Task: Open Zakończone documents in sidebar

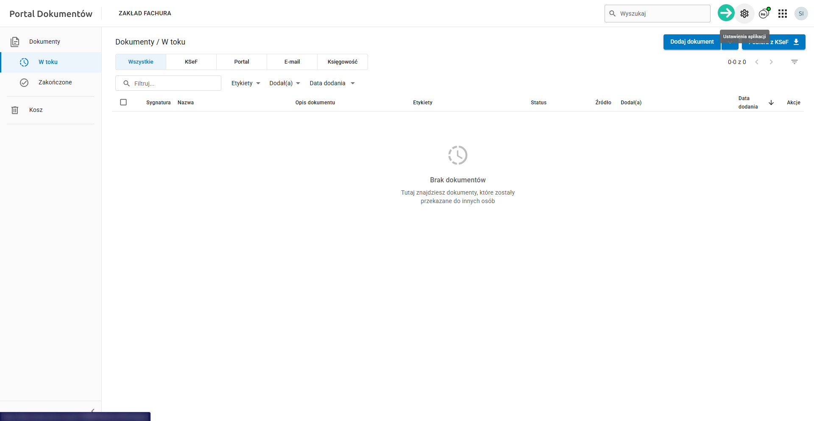Action: (55, 82)
